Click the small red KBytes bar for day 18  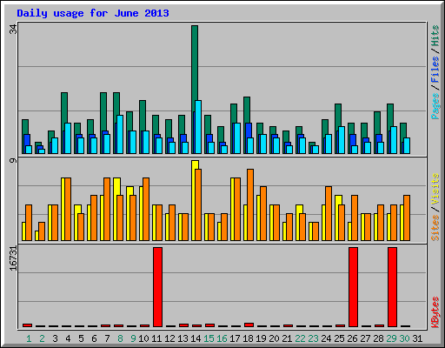point(249,325)
